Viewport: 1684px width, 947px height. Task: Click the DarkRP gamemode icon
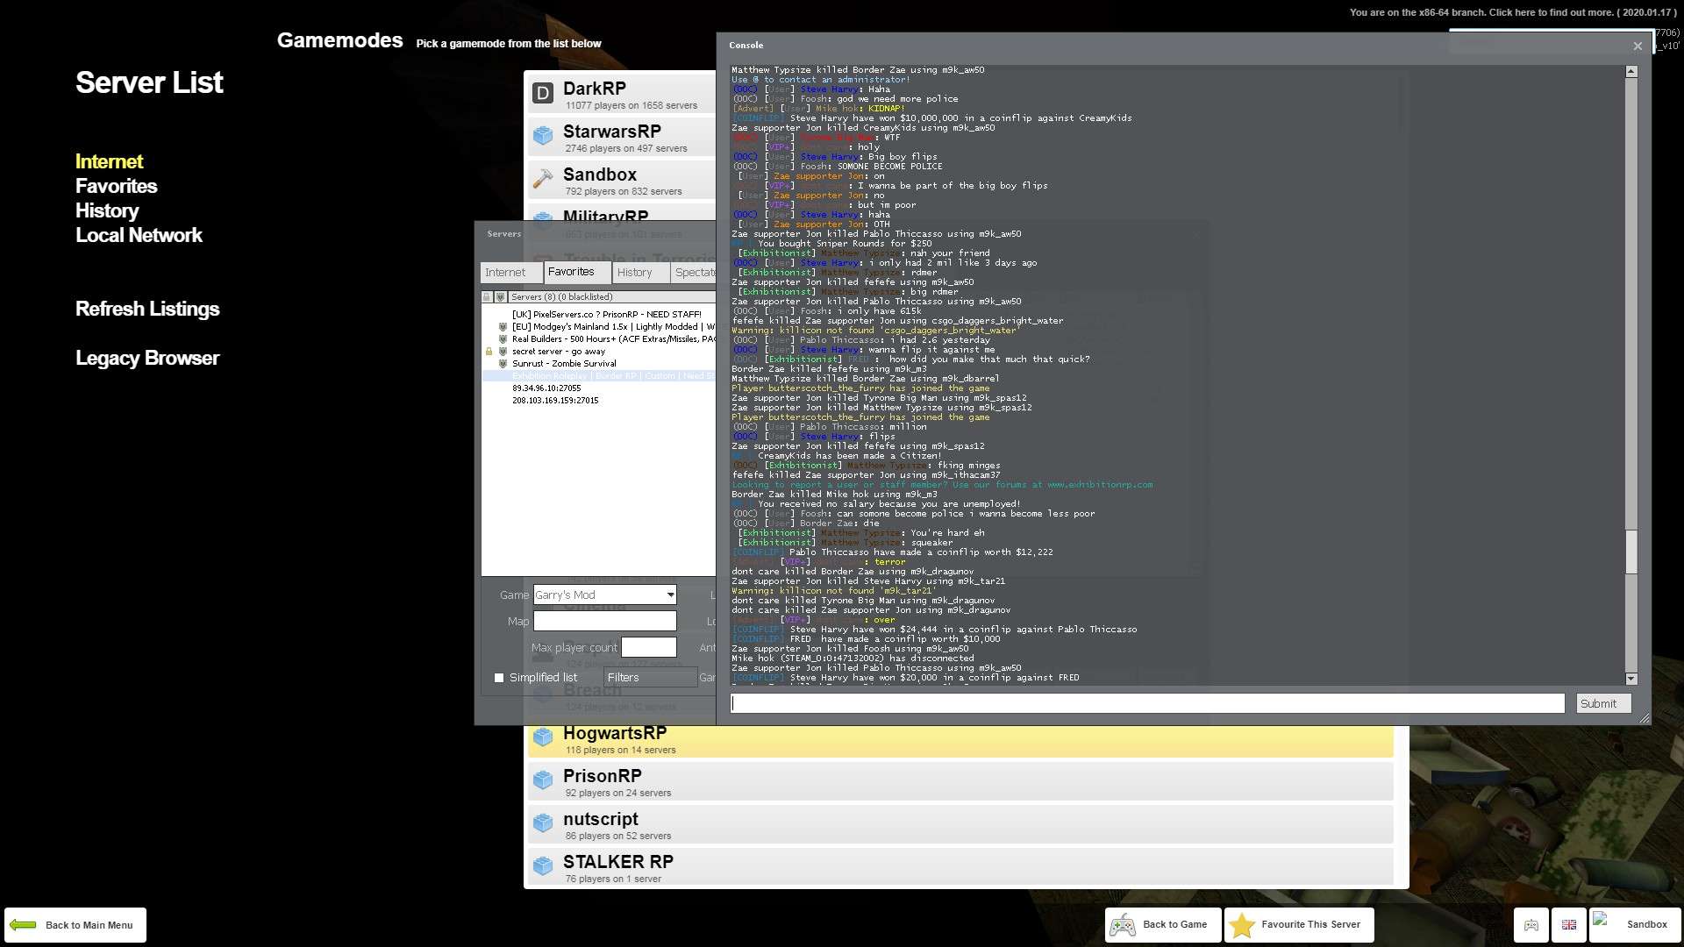543,93
